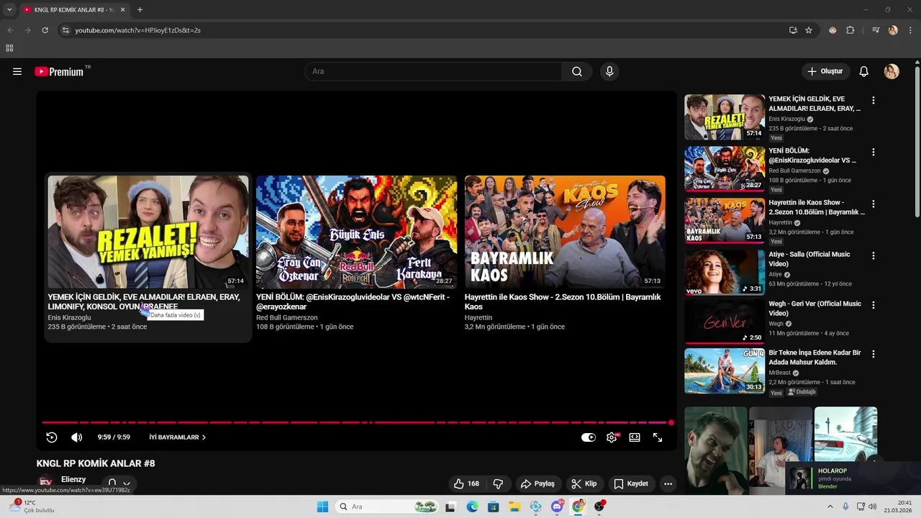The height and width of the screenshot is (518, 921).
Task: Focus the YouTube Ara search field
Action: pyautogui.click(x=433, y=71)
